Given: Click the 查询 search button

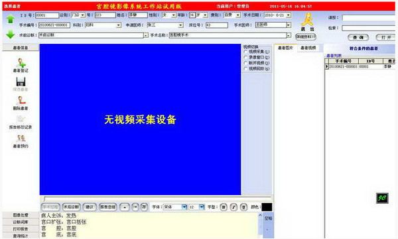Looking at the screenshot, I should click(358, 37).
